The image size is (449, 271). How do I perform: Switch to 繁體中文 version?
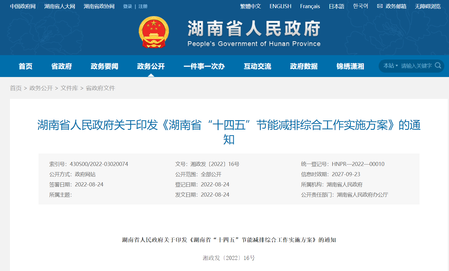pyautogui.click(x=250, y=6)
